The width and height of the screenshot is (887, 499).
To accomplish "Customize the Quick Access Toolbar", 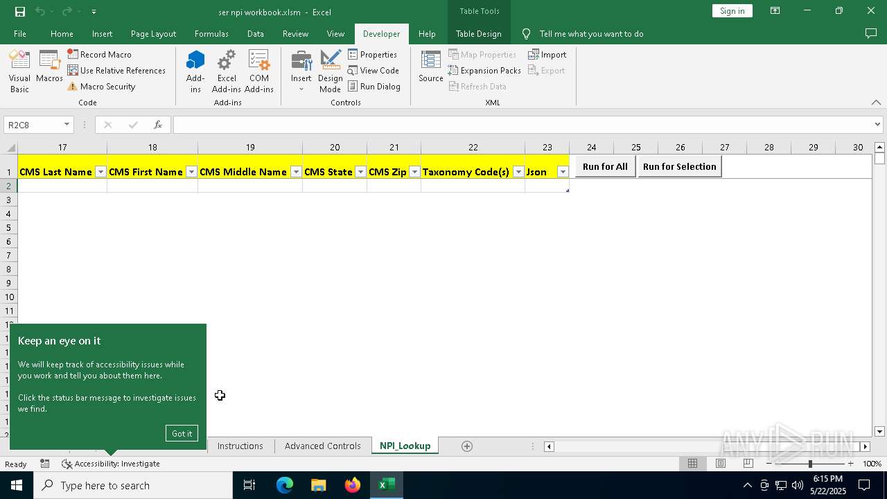I will (94, 11).
